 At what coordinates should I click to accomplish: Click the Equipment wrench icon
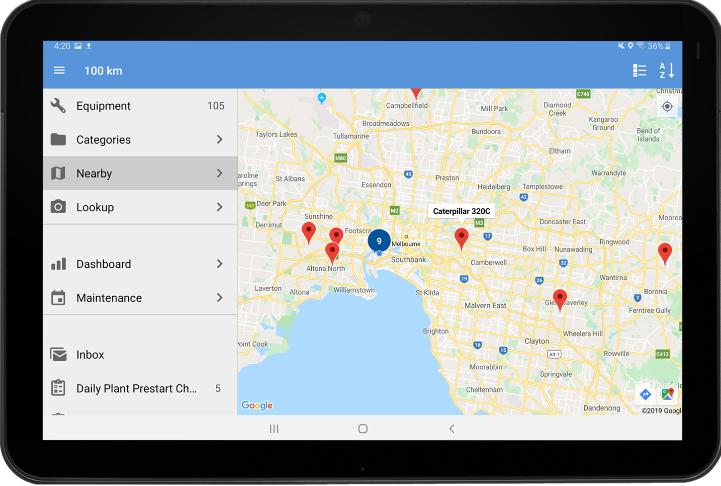pos(58,106)
